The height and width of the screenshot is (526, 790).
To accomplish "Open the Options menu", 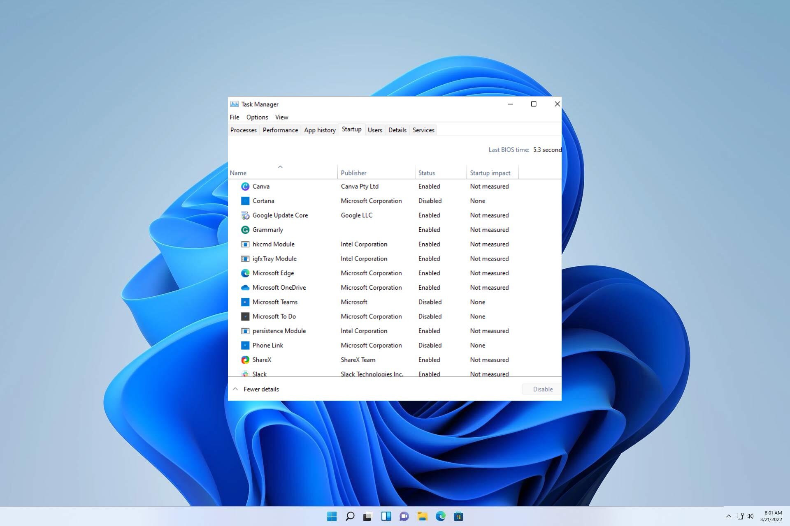I will coord(257,117).
